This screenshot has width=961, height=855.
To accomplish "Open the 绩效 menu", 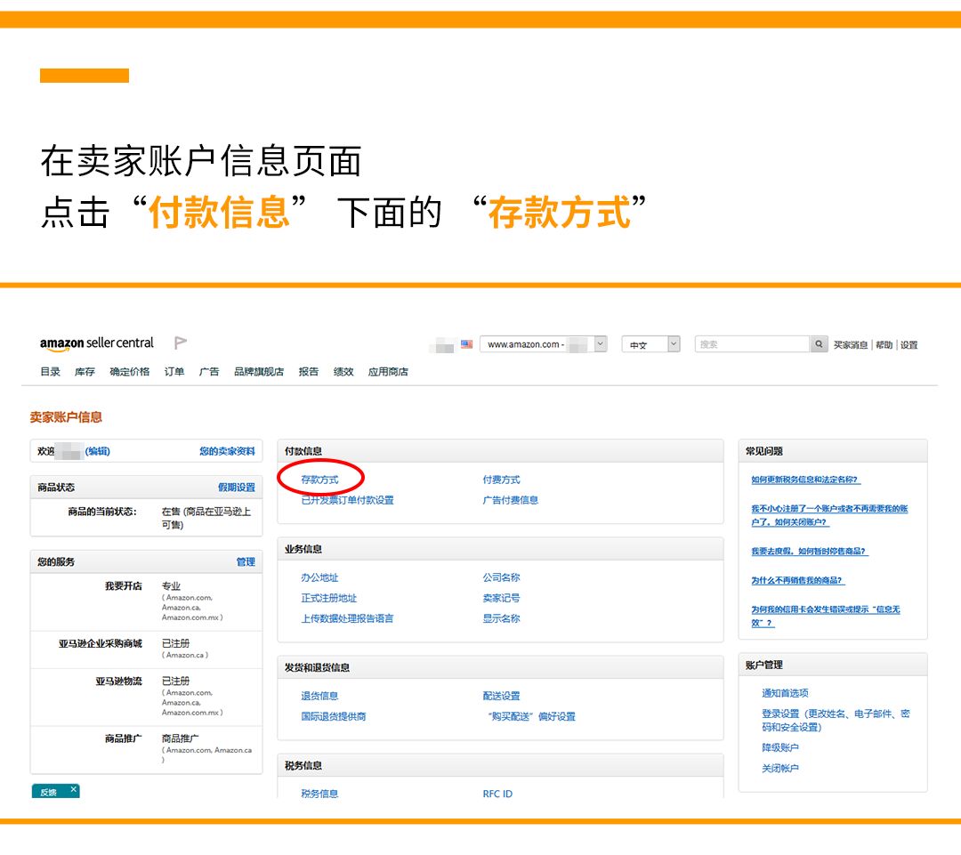I will 343,371.
